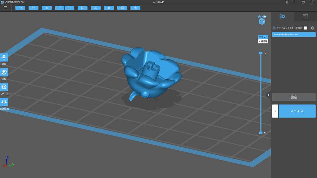Click the T top face of view cube
The width and height of the screenshot is (317, 178).
[x=262, y=19]
